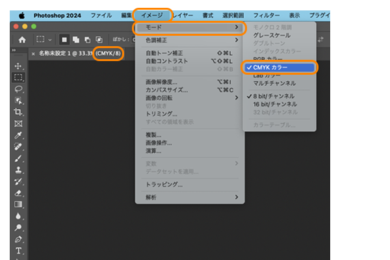Expand the toolbox with double-arrow icon
Viewport: 390px width, 260px height.
pos(14,50)
